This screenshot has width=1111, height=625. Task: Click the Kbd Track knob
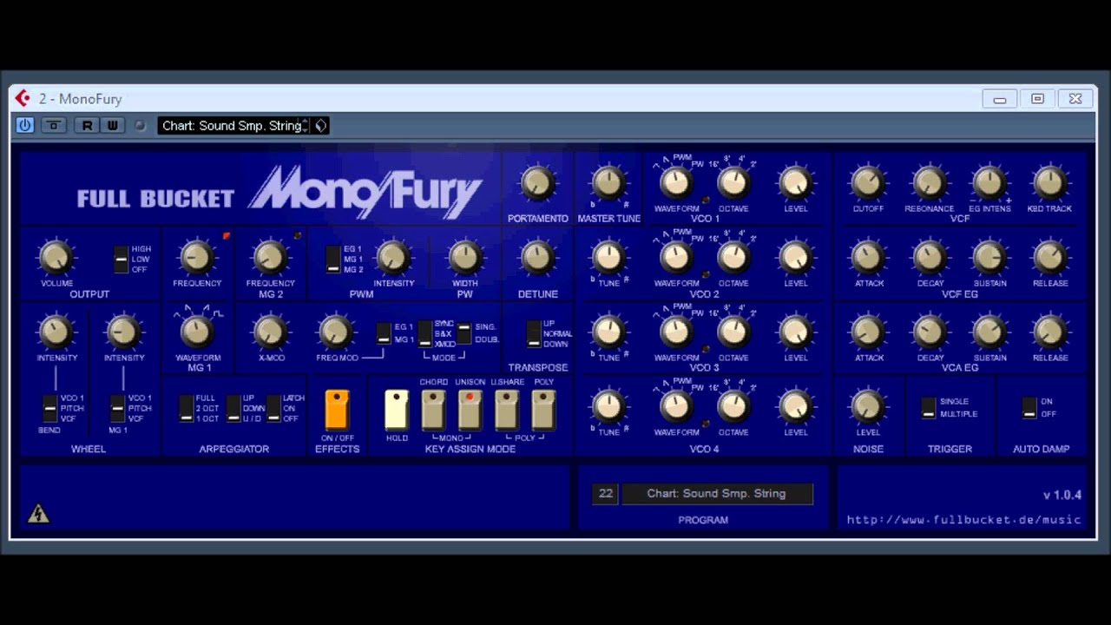point(1049,182)
